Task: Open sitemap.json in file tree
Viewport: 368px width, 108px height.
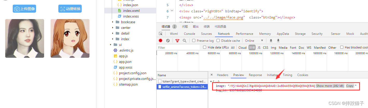Action: coord(128,84)
